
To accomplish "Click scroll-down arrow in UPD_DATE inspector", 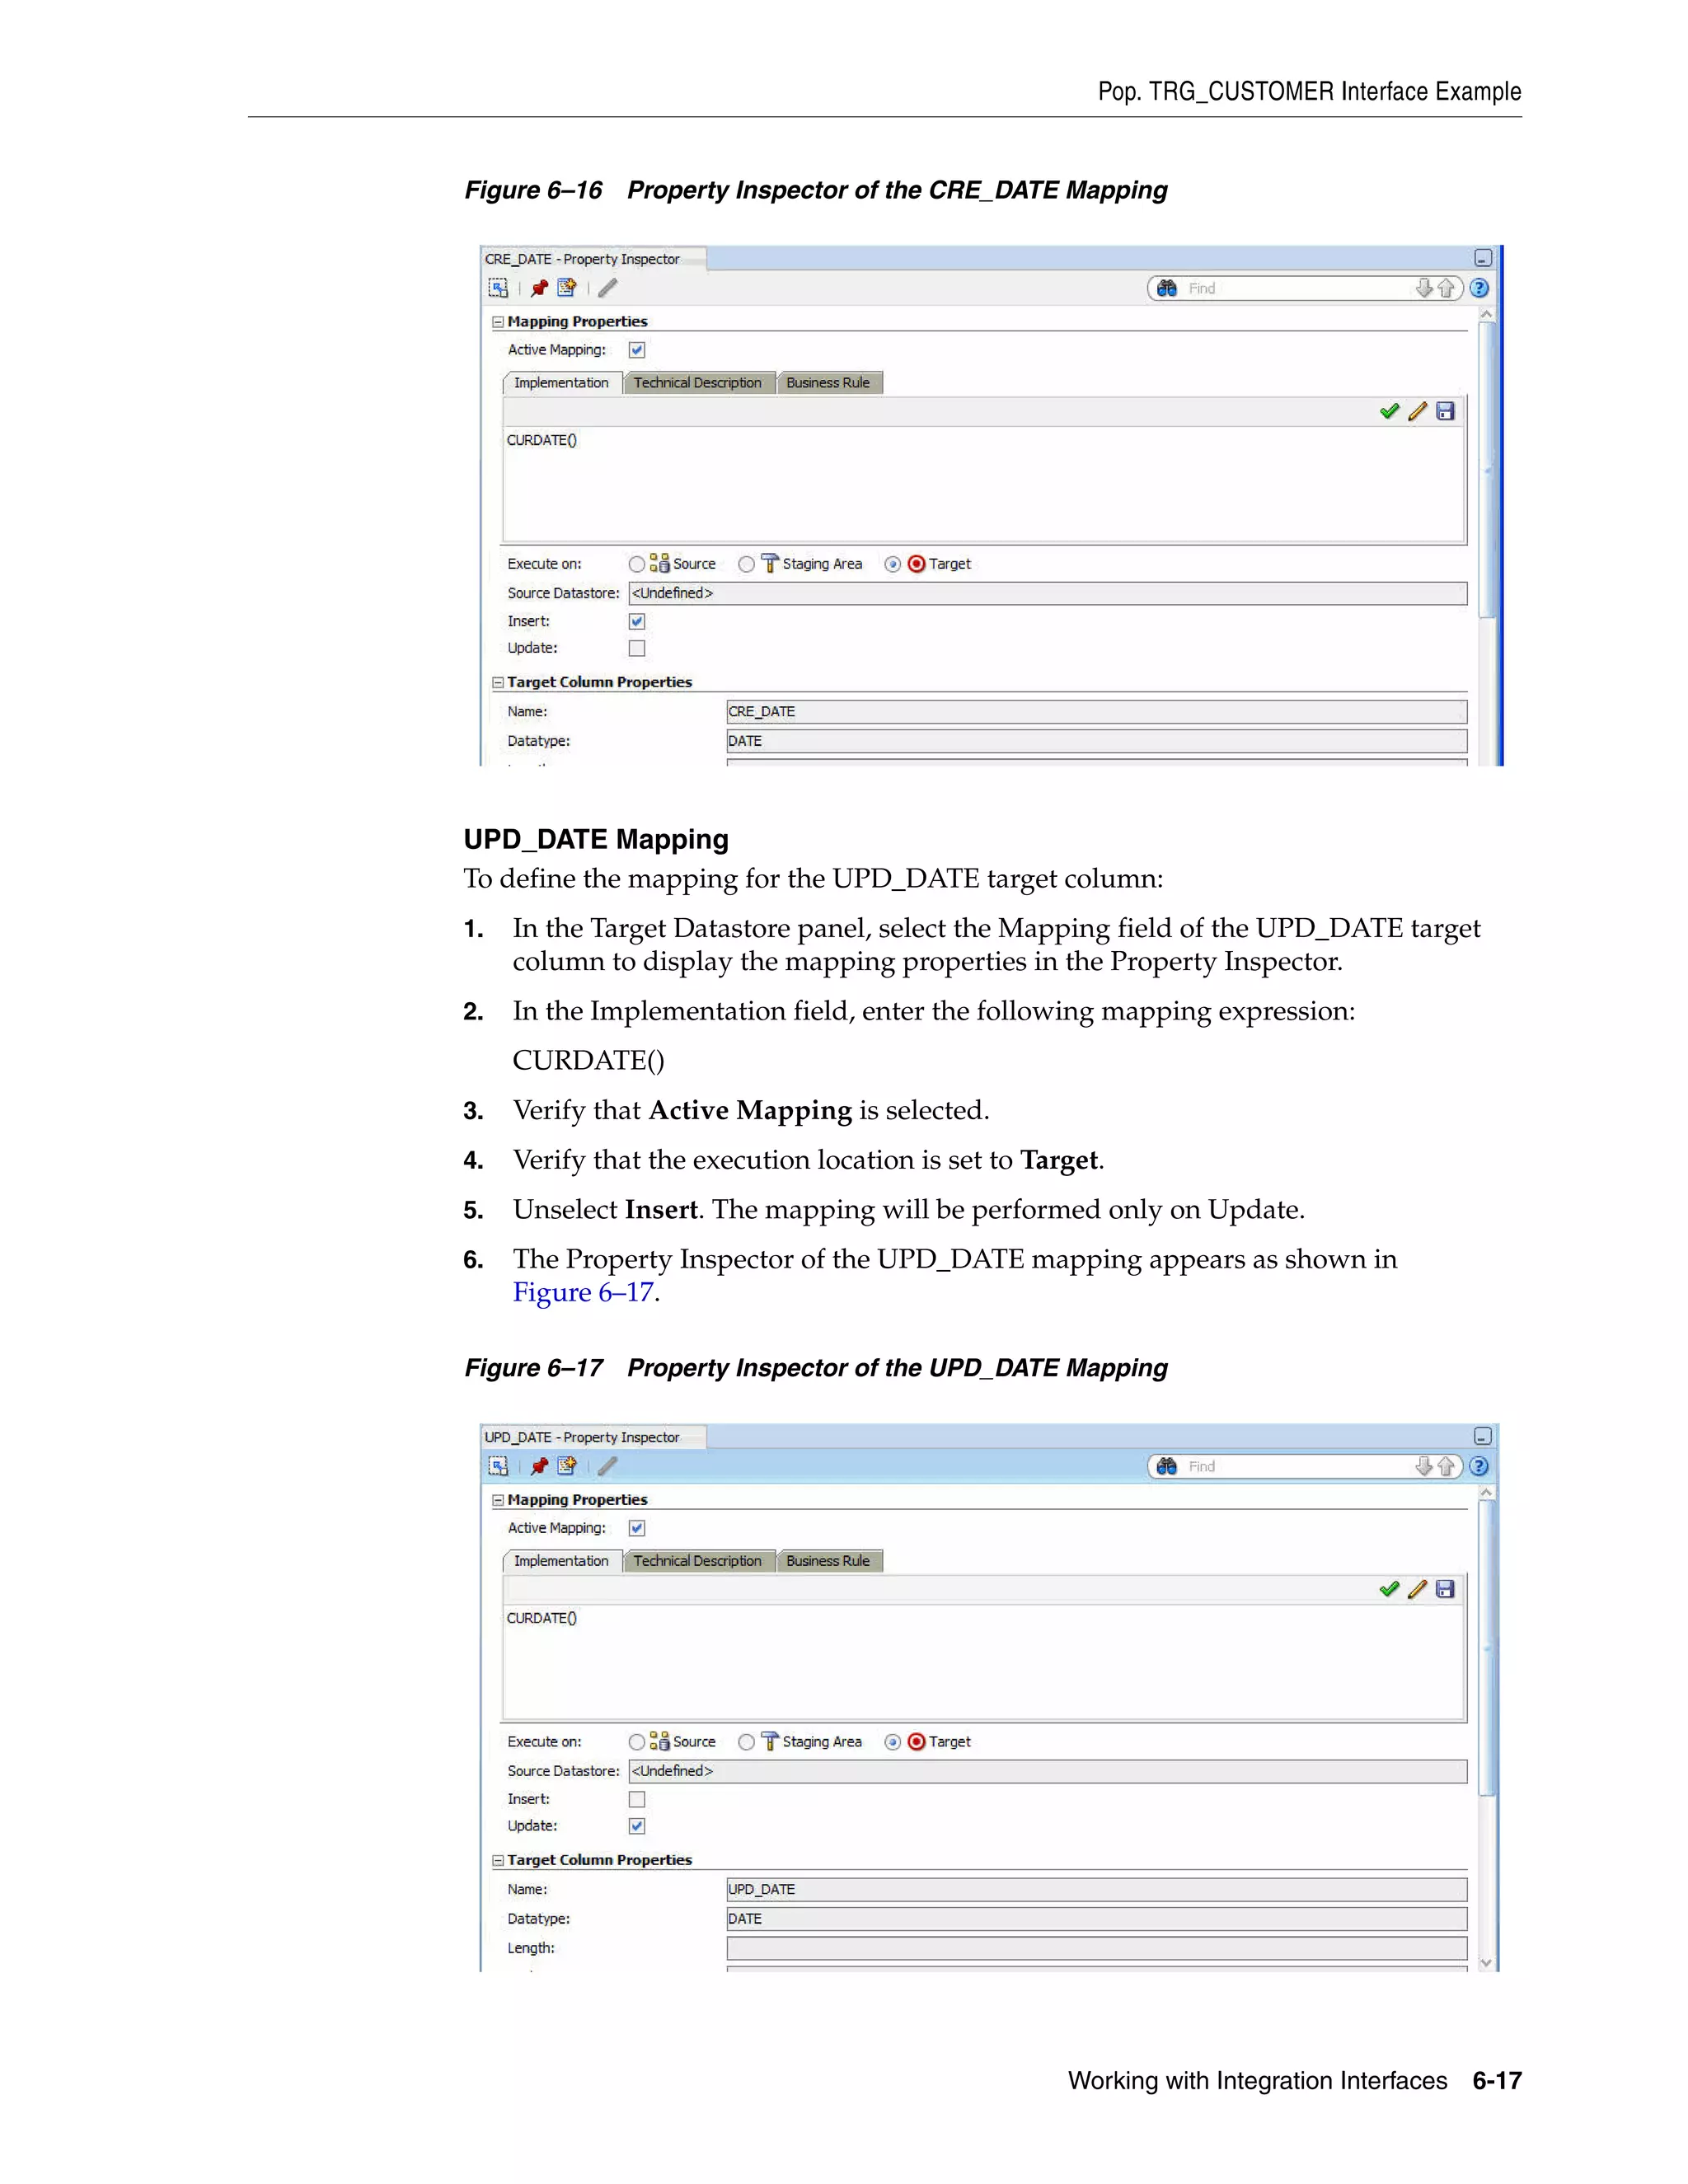I will coord(1487,1963).
